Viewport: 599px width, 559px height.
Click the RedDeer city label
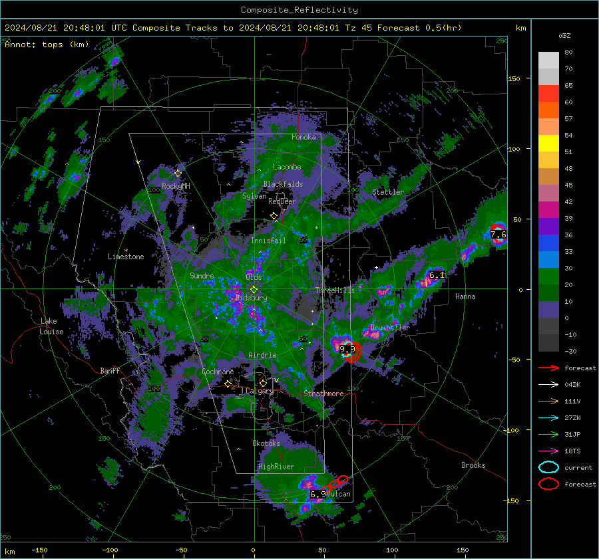pyautogui.click(x=282, y=201)
